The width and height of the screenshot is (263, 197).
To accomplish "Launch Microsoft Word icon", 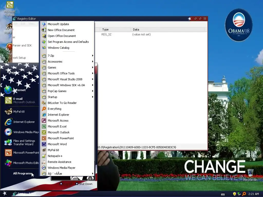I will pos(44,144).
